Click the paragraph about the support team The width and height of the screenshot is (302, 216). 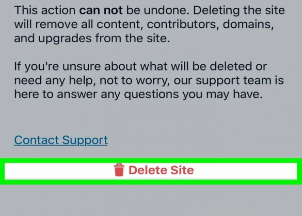click(149, 80)
